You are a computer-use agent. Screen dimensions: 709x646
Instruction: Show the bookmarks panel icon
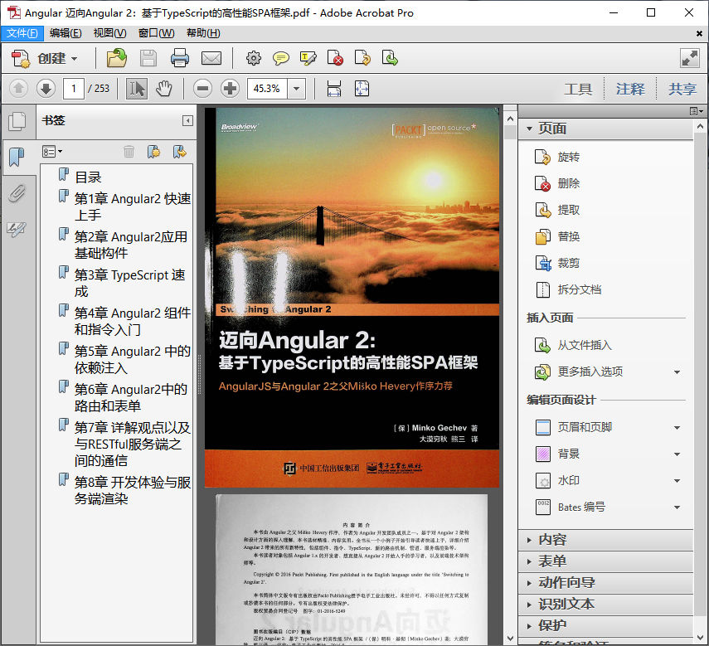(x=17, y=157)
